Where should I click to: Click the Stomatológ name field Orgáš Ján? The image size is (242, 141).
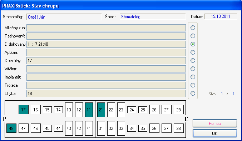click(64, 17)
